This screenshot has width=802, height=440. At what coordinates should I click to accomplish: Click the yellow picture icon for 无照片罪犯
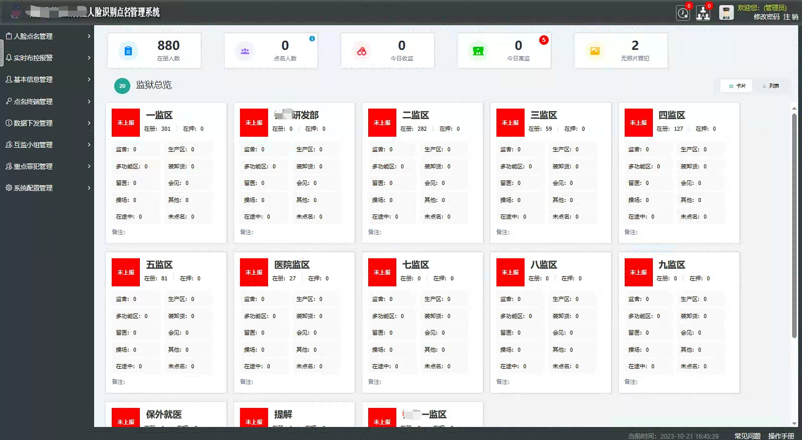(595, 51)
